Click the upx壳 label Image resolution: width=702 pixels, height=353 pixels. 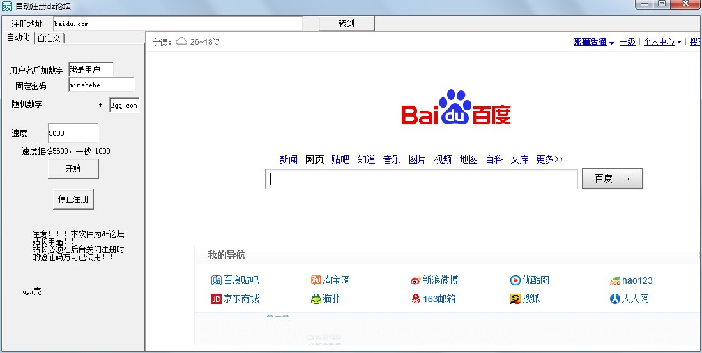[x=32, y=292]
